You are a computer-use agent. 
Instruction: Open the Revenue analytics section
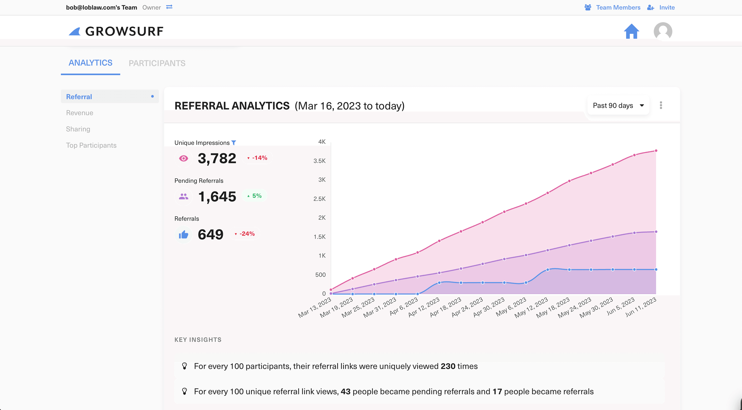(79, 113)
